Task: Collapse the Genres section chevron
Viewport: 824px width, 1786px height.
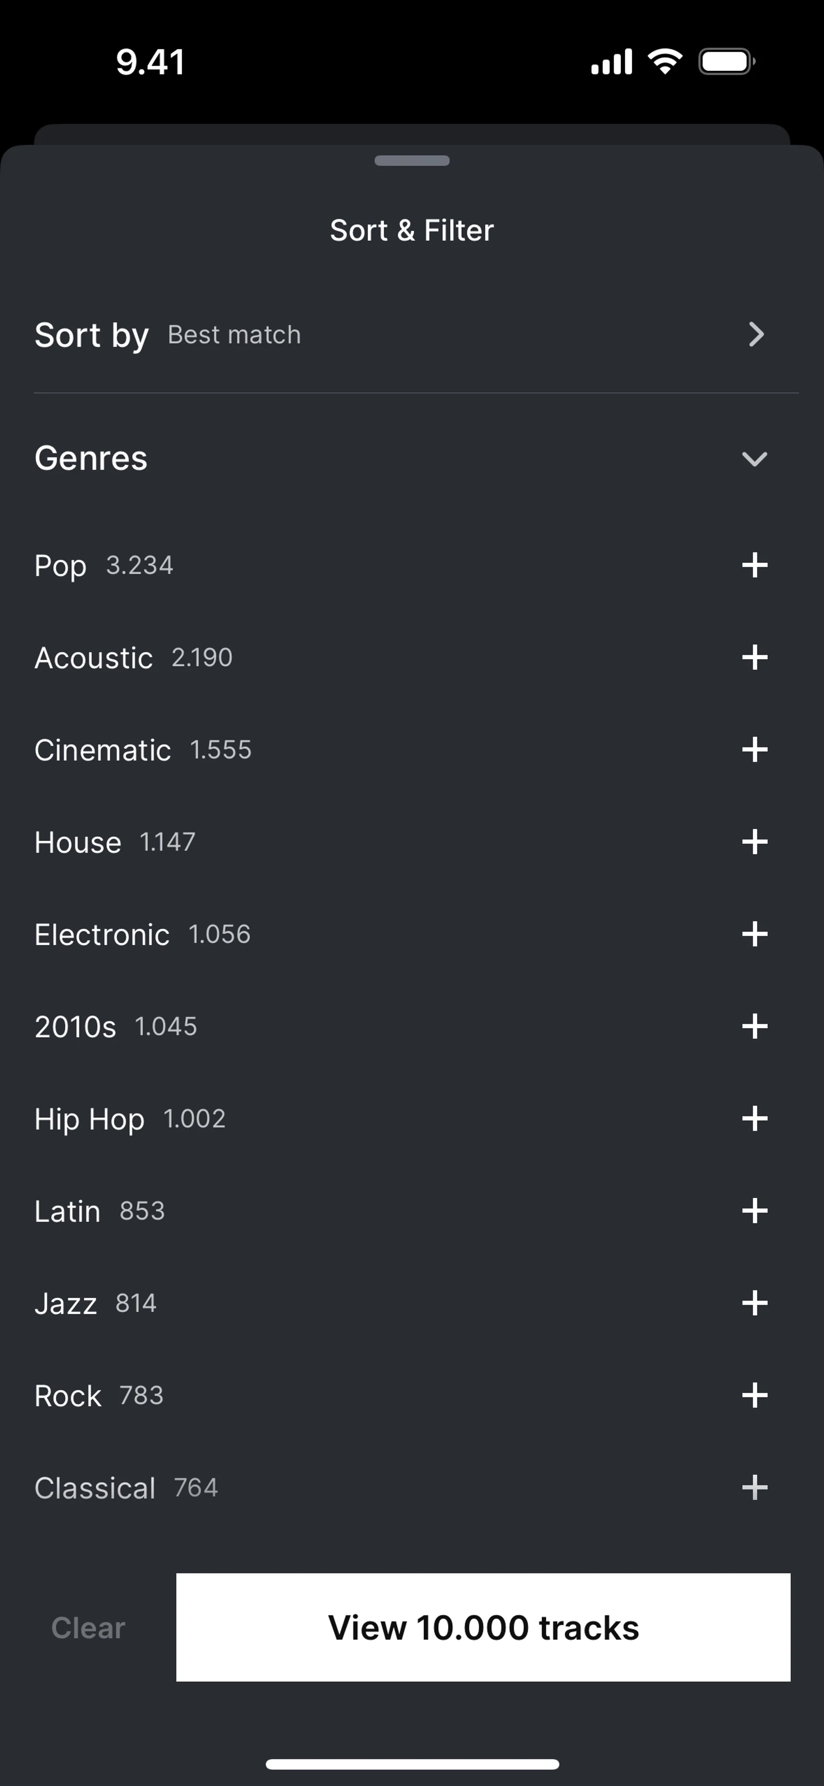Action: coord(754,458)
